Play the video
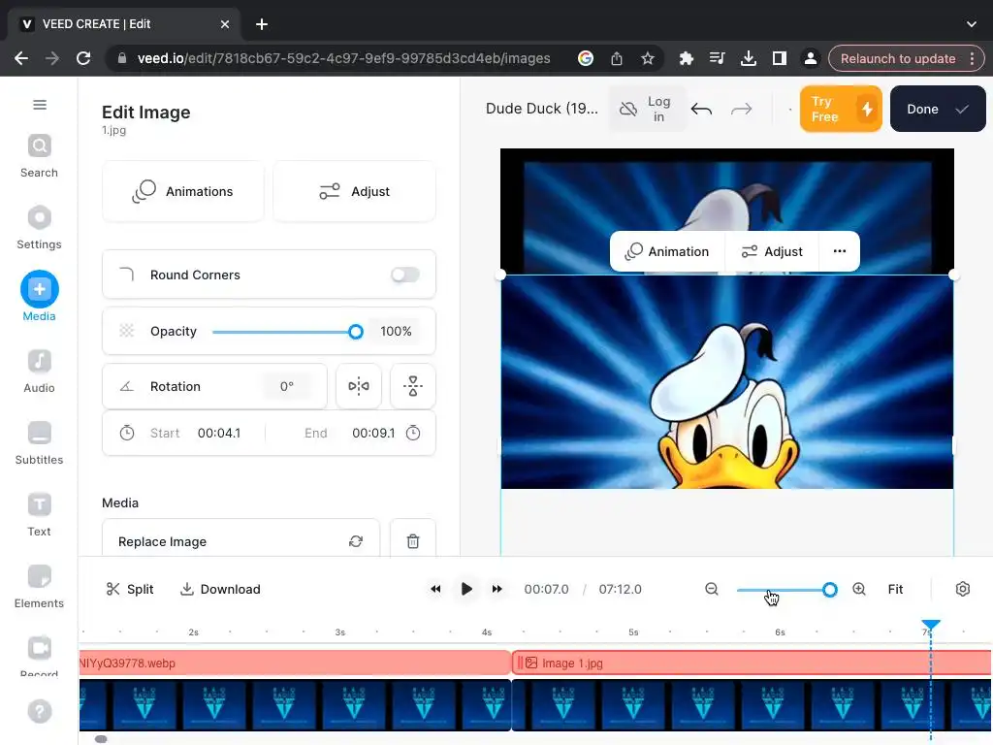This screenshot has height=745, width=993. (x=466, y=589)
